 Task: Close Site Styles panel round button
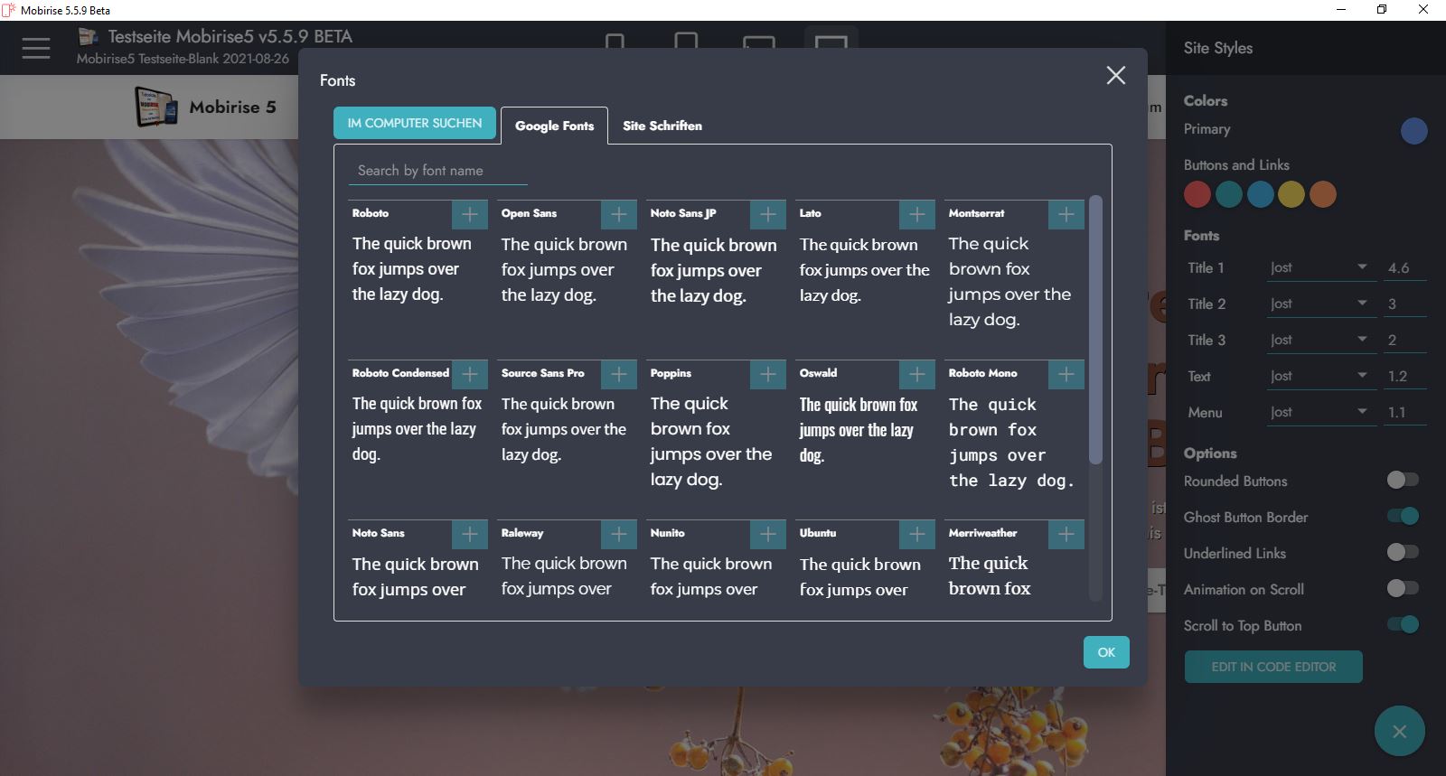1399,731
